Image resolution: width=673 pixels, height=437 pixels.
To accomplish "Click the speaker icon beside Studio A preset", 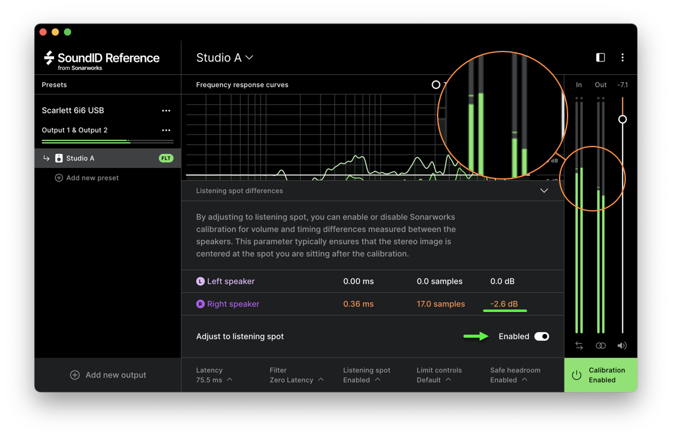I will [59, 158].
